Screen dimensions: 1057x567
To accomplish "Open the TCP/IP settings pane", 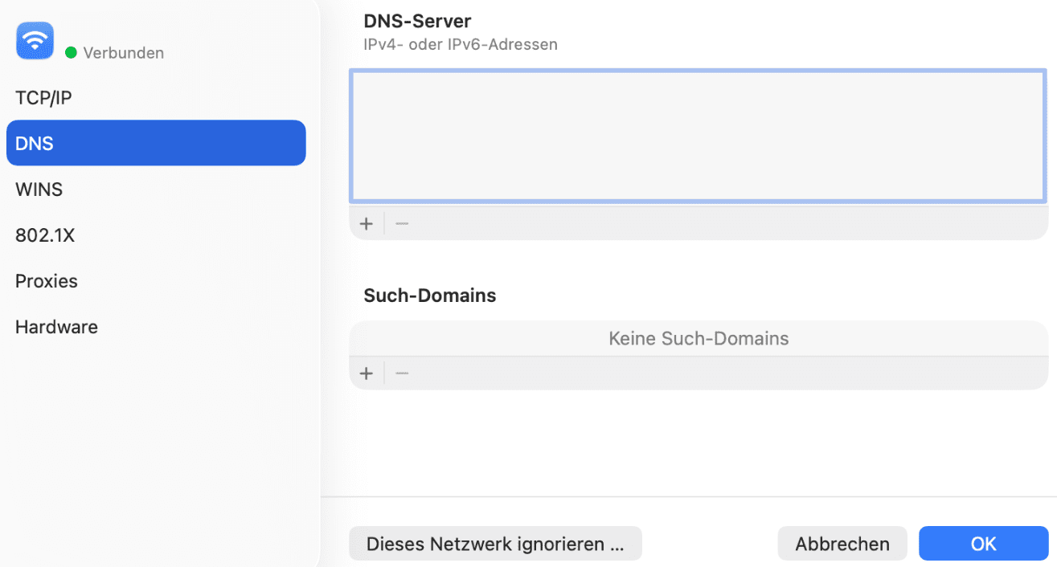I will point(43,97).
